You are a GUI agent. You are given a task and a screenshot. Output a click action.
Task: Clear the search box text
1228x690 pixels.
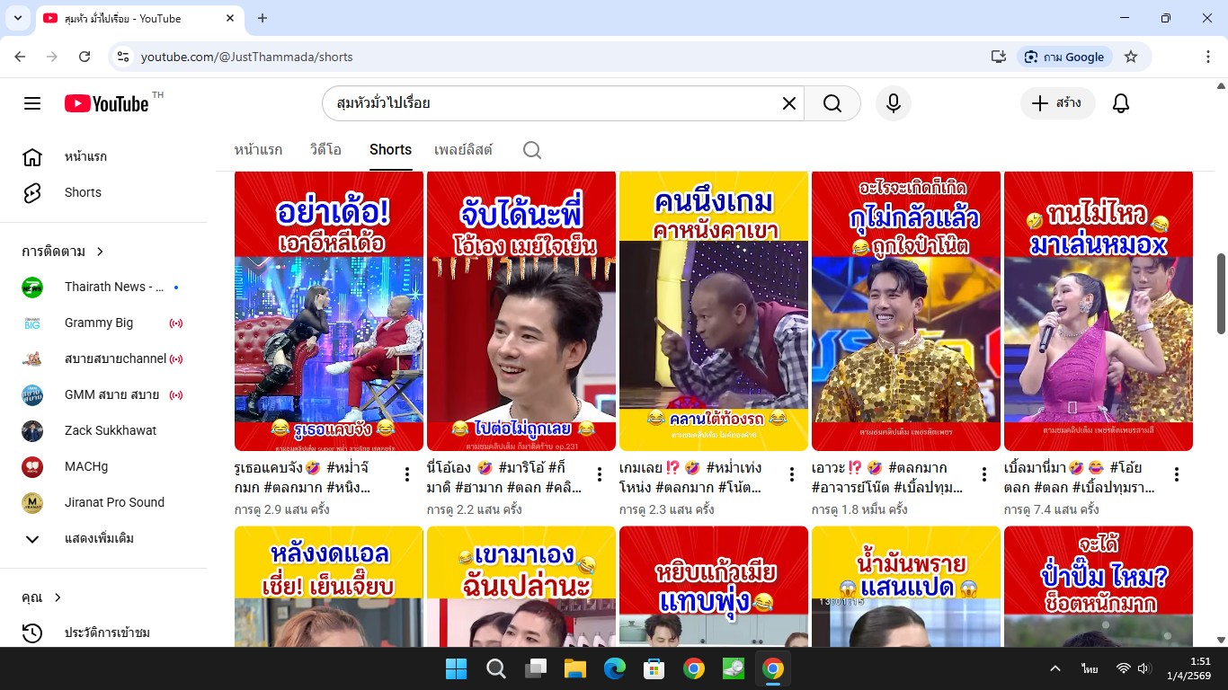pos(788,103)
